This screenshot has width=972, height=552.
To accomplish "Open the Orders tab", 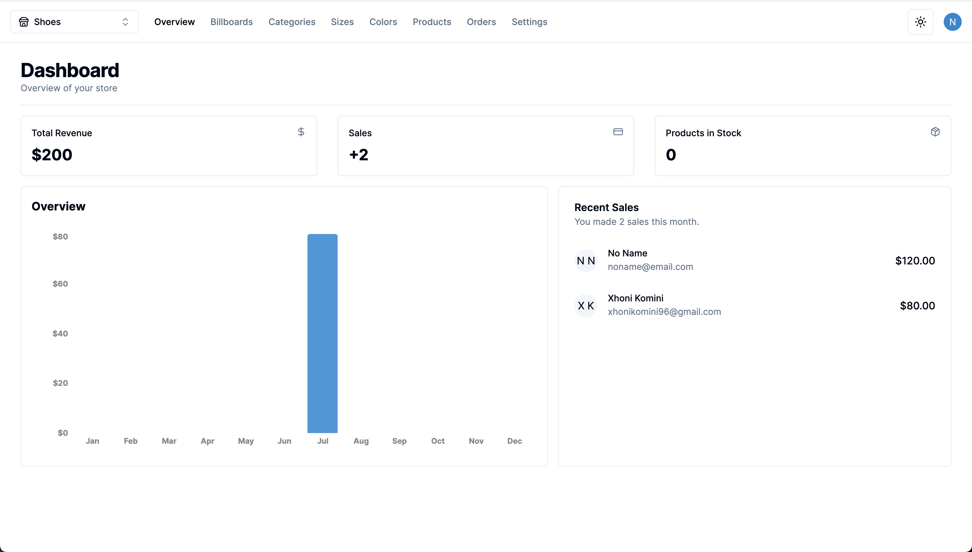I will (482, 22).
